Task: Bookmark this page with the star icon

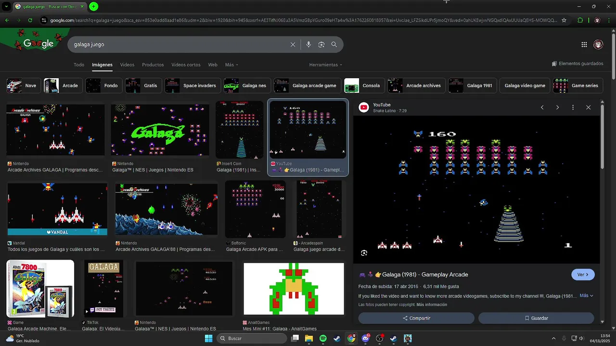Action: pyautogui.click(x=564, y=20)
